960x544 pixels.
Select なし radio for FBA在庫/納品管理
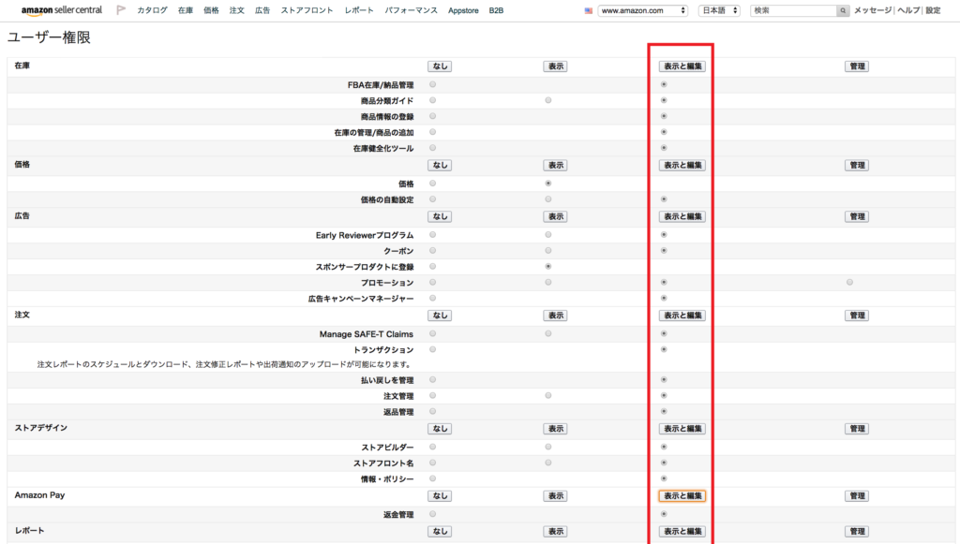(x=433, y=84)
